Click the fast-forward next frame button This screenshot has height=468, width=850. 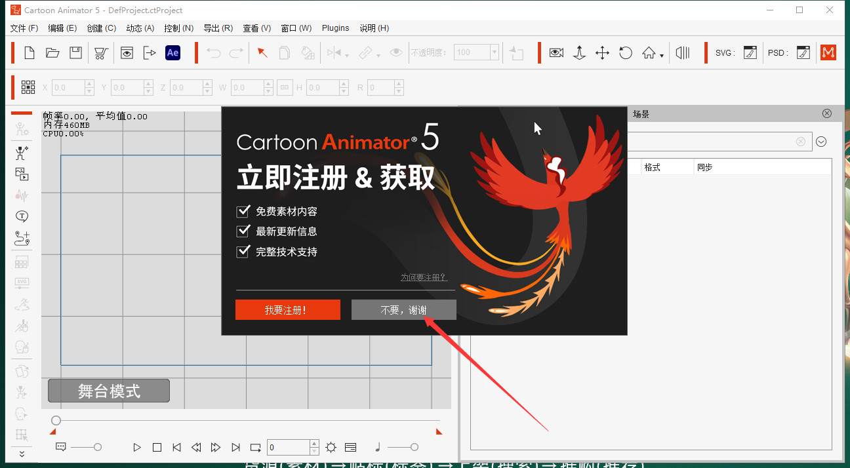[x=216, y=448]
